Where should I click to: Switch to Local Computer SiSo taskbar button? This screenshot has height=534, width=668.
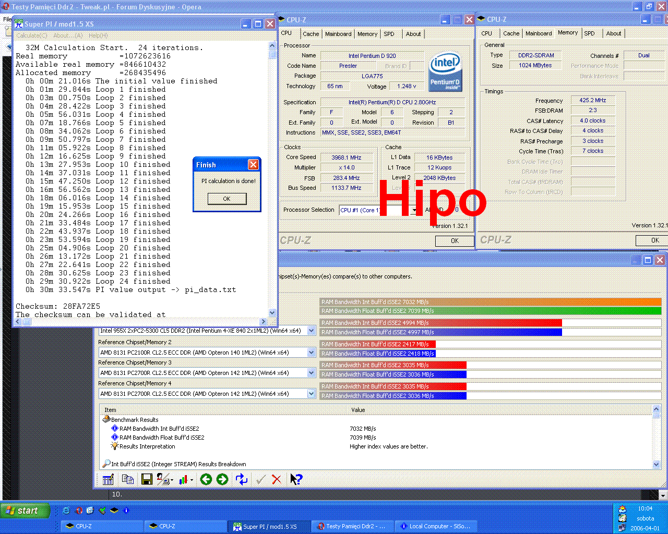(x=436, y=526)
